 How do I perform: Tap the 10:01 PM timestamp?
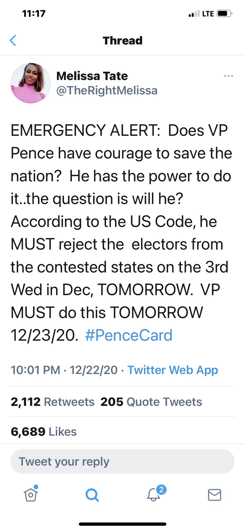tap(35, 370)
